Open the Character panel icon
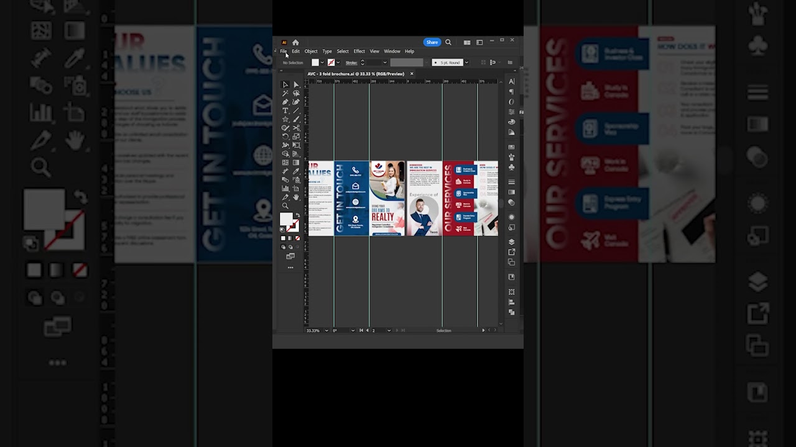 [511, 81]
